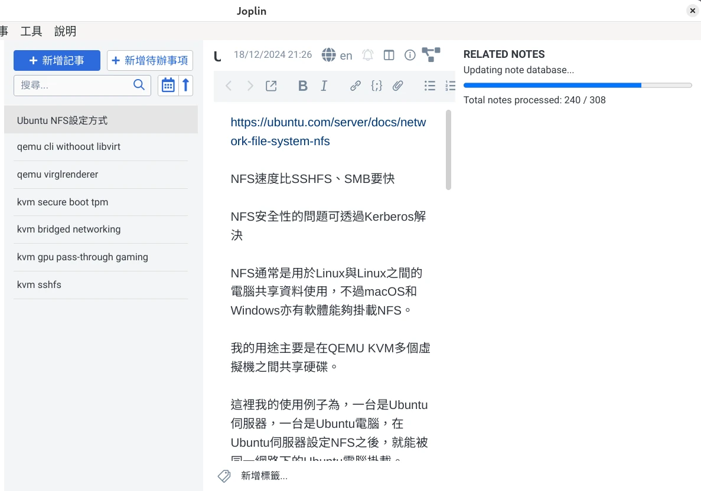
Task: Open note properties info dialog
Action: [x=410, y=55]
